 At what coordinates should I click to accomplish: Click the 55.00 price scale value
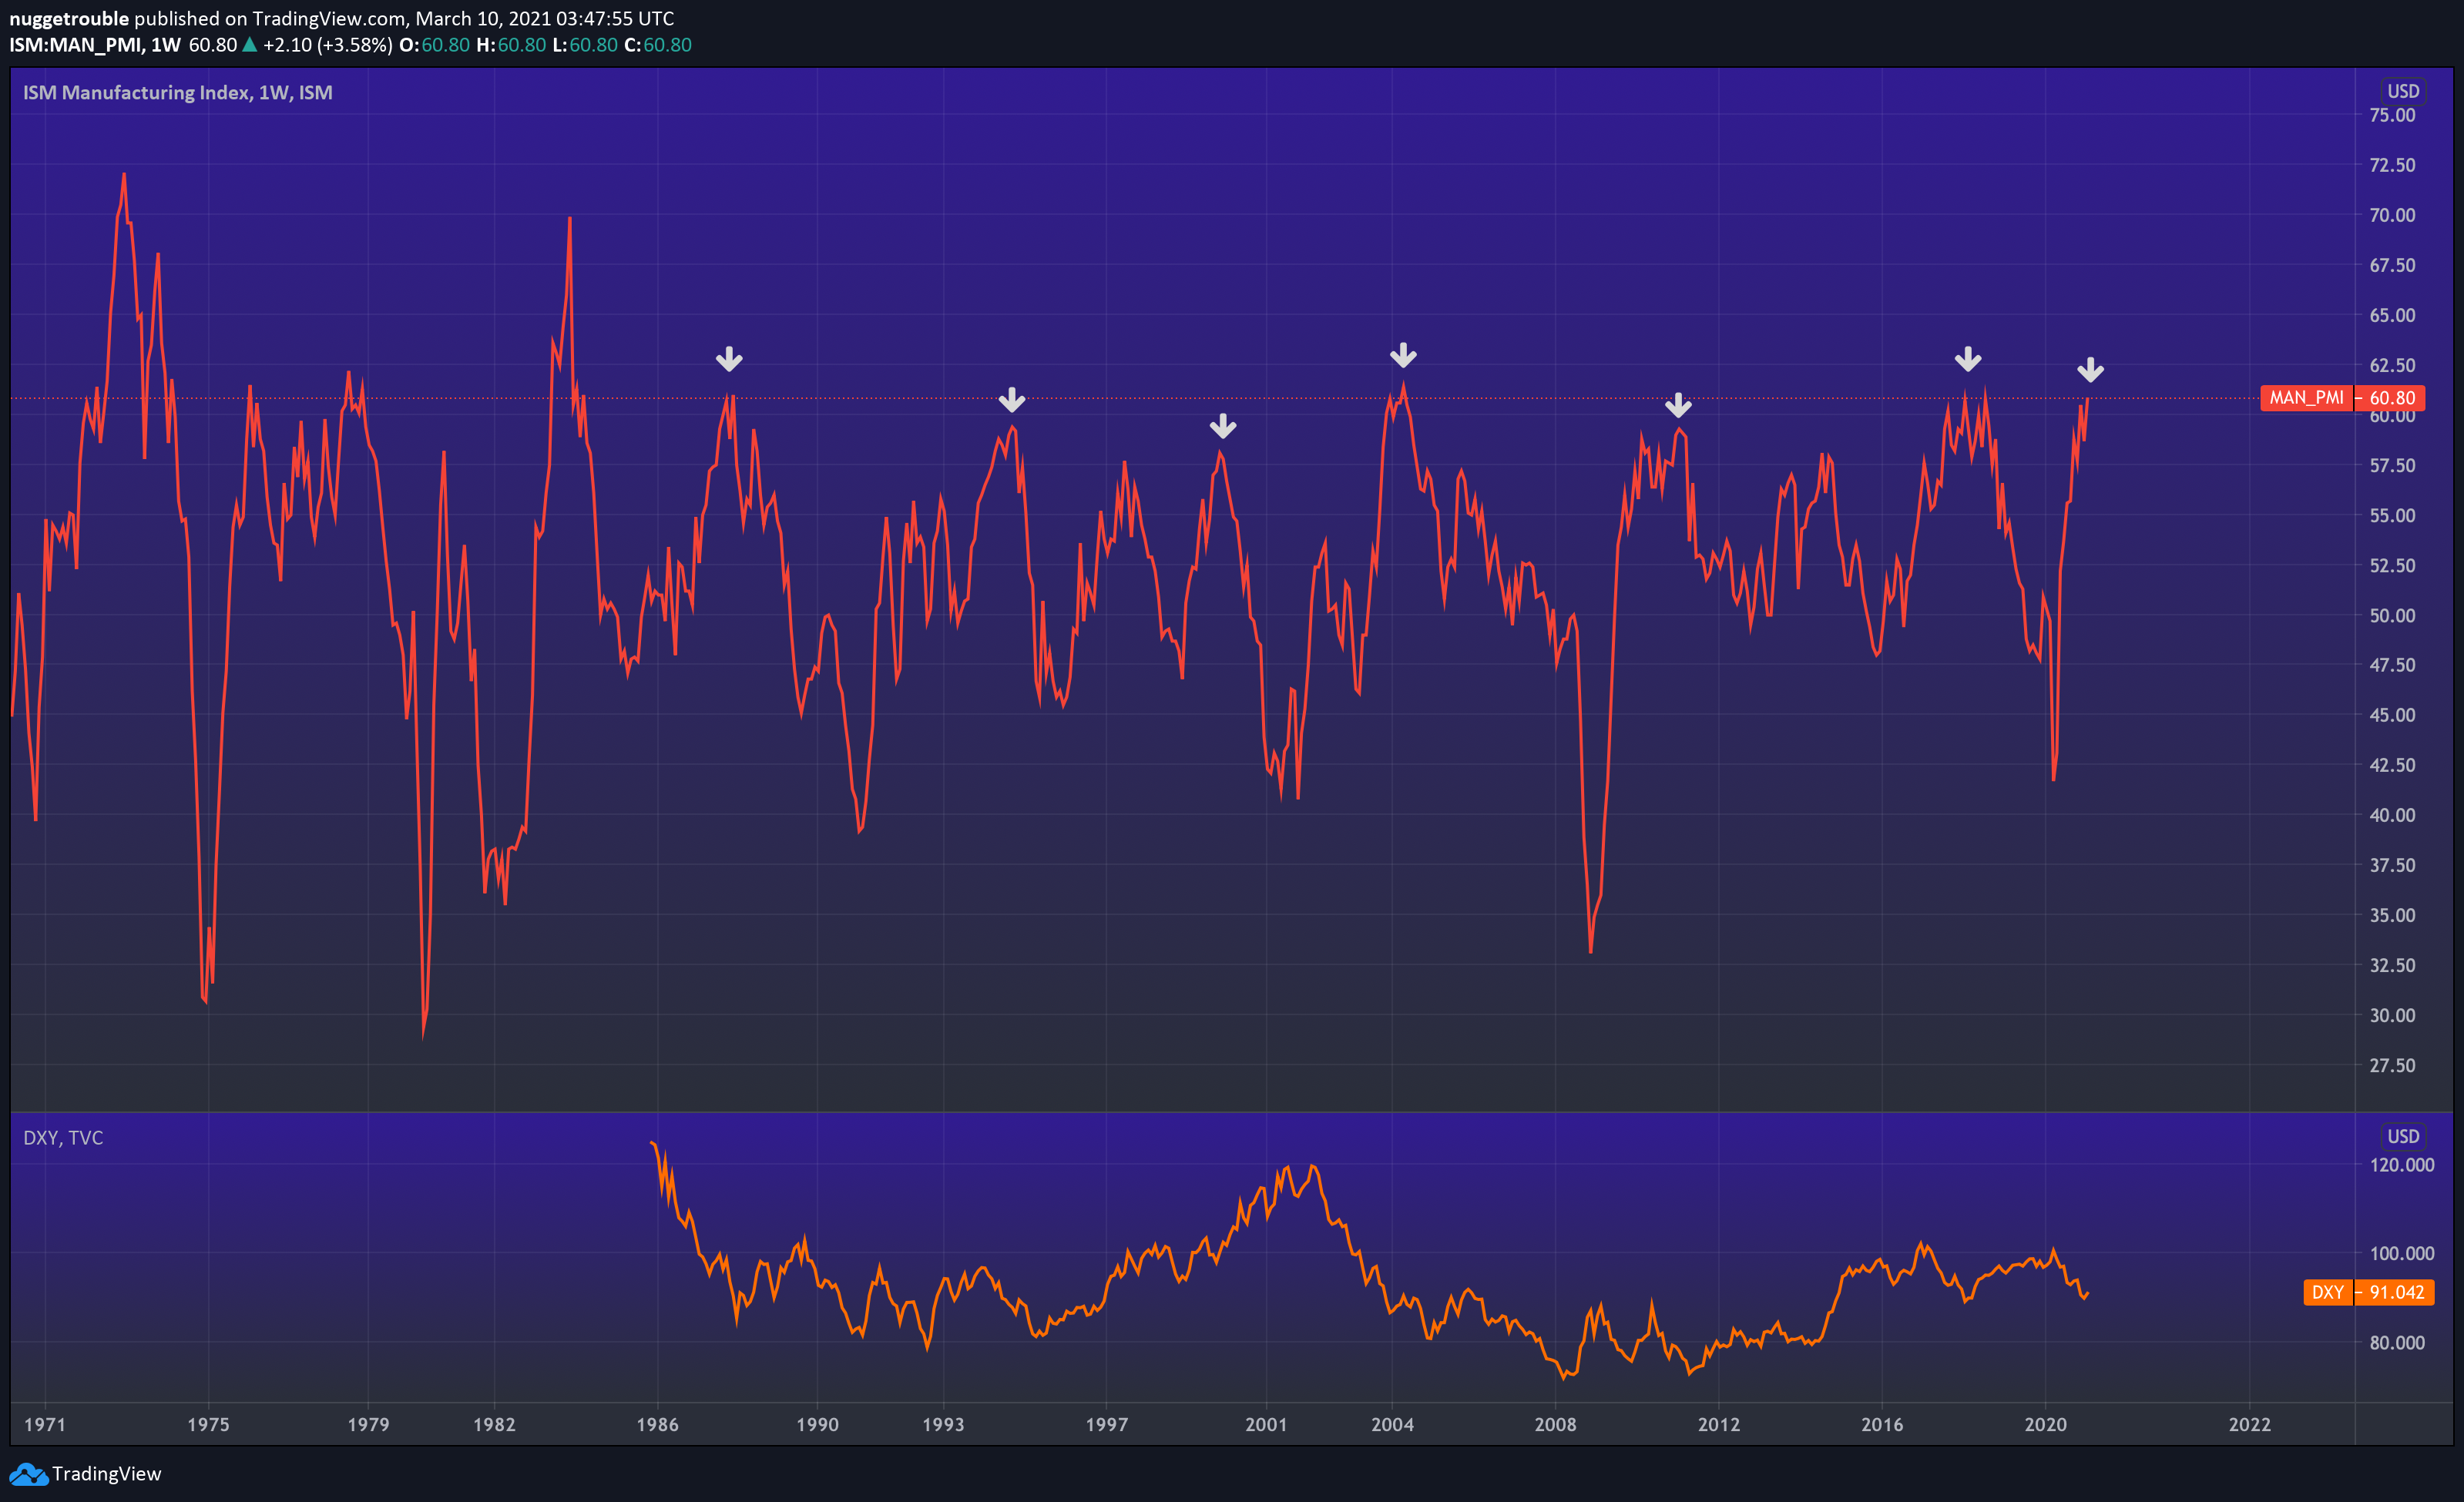2392,515
